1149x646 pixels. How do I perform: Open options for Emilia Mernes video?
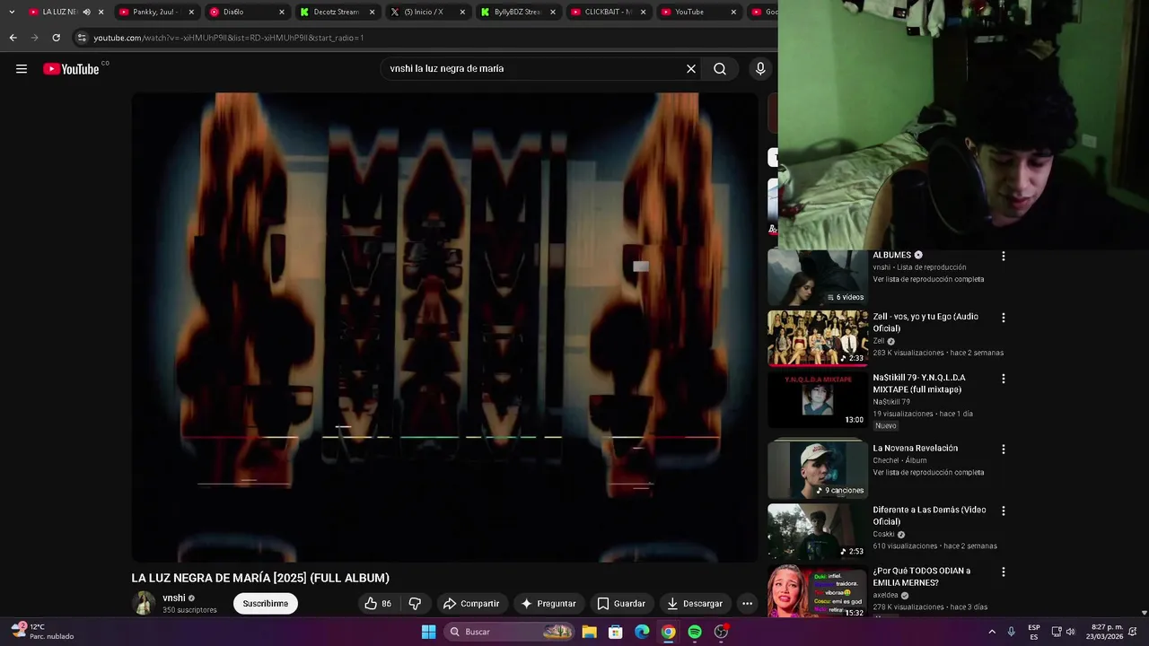point(1004,572)
